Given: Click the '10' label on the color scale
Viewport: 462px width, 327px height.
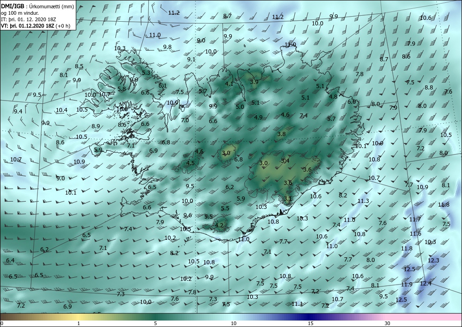Looking at the screenshot, I should coord(233,323).
